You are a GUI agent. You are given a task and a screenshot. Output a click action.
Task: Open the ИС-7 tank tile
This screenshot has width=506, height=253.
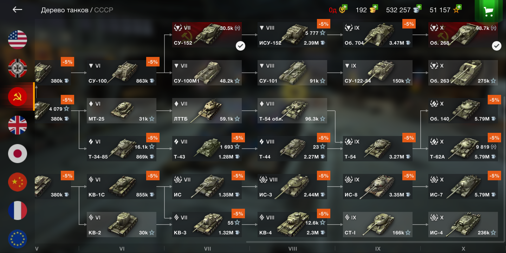(x=463, y=187)
